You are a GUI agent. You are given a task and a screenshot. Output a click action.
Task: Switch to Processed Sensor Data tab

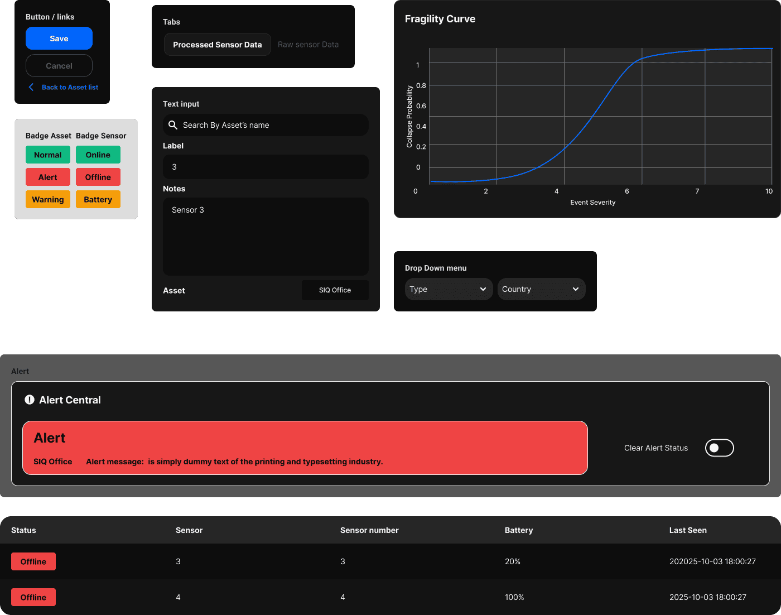click(x=218, y=45)
